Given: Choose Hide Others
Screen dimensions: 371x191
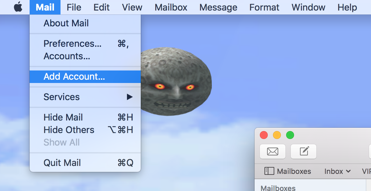Looking at the screenshot, I should click(x=85, y=130).
